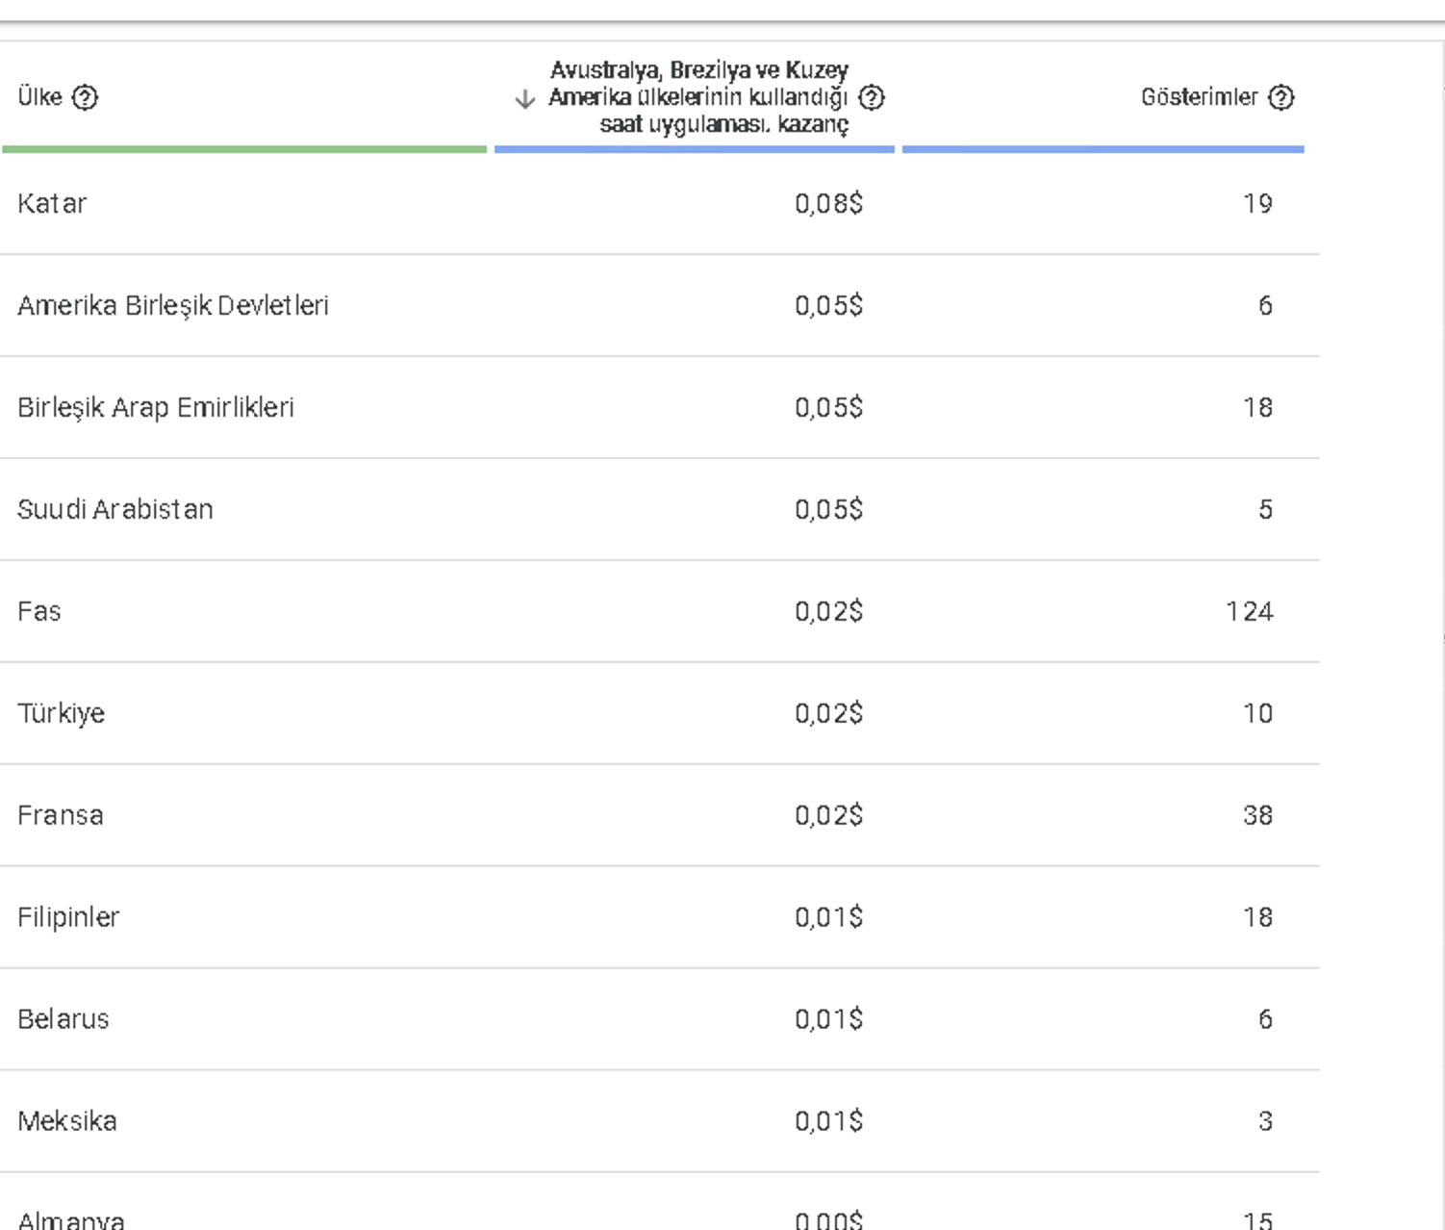1445x1230 pixels.
Task: Select the Katar country row
Action: click(x=659, y=204)
